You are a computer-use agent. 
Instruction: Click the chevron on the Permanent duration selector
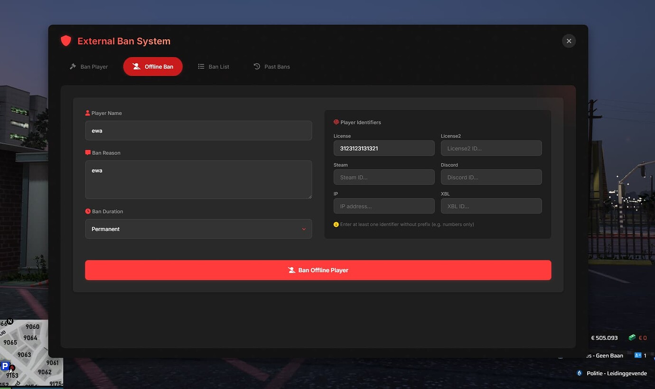click(304, 229)
